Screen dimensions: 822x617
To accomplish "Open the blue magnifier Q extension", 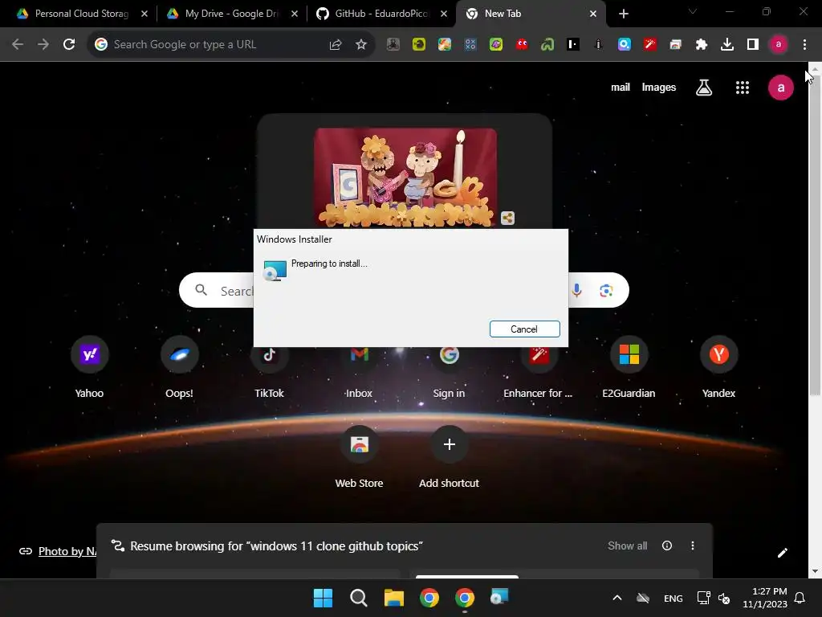I will pyautogui.click(x=624, y=45).
